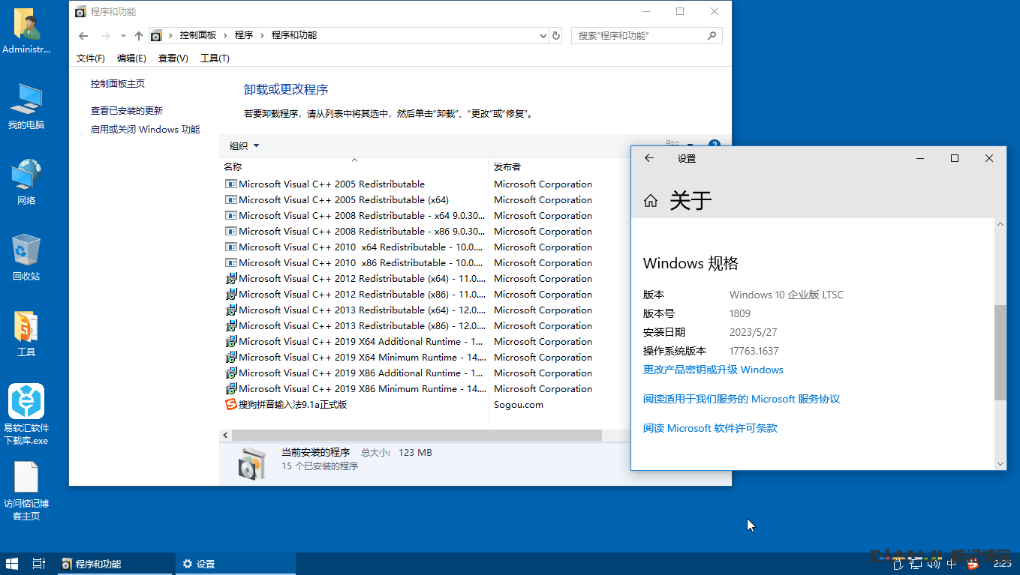Expand recent locations arrow beside forward button
The width and height of the screenshot is (1020, 575).
pos(124,36)
